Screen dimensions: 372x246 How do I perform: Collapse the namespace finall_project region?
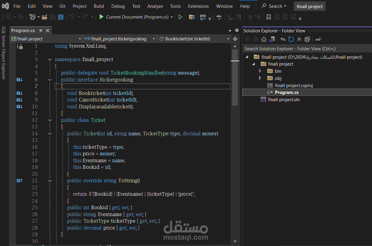point(50,60)
